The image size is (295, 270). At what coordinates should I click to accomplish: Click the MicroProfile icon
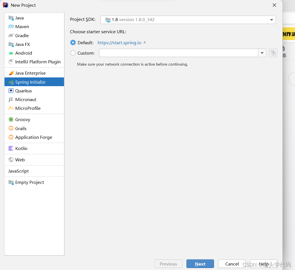[11, 108]
